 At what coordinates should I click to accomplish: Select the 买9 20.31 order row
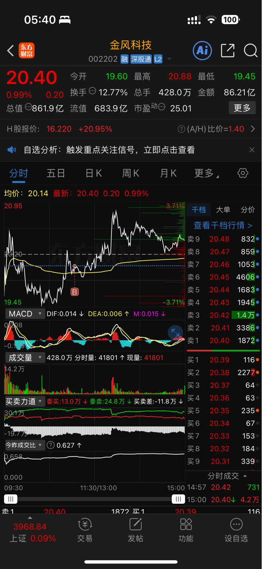pos(223,461)
